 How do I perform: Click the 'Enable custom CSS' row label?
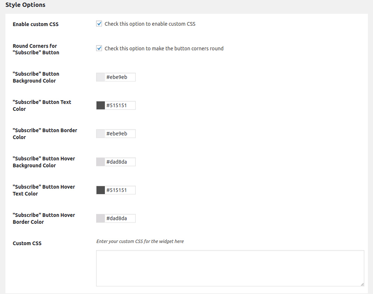[x=35, y=24]
